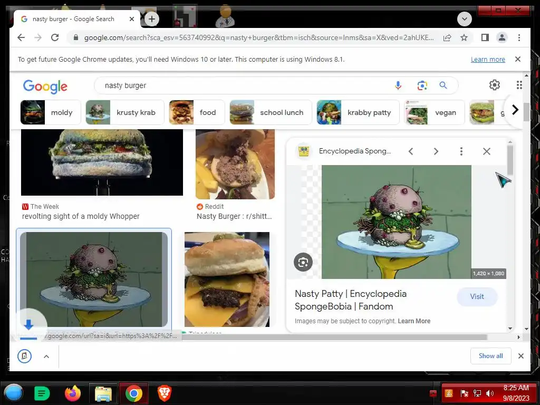Click Show all downloads

(491, 356)
